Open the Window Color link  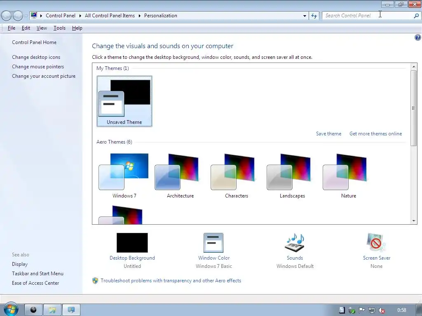[x=214, y=258]
